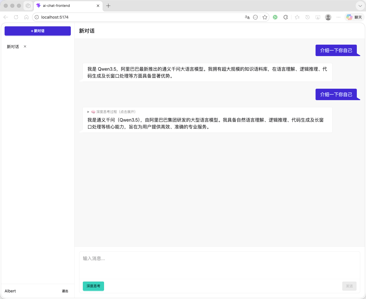Expand the 深度思考过程 disclosure triangle
The height and width of the screenshot is (299, 366).
click(88, 112)
